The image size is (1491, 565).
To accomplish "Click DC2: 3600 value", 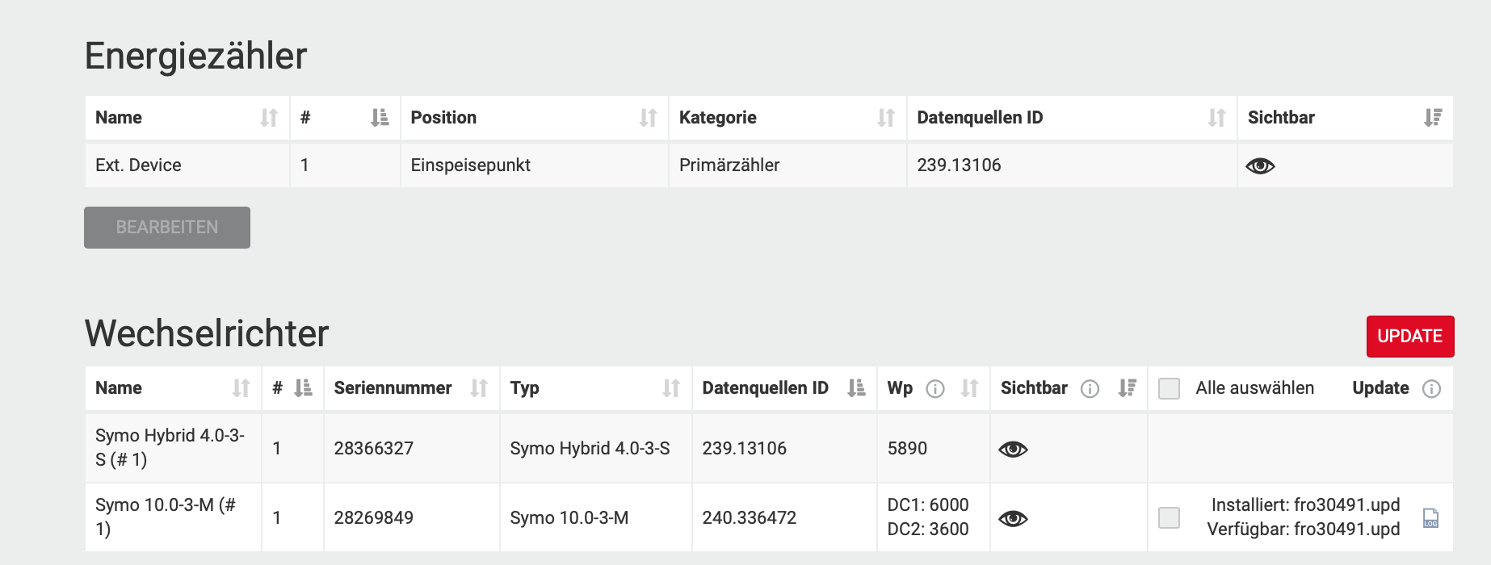I will coord(928,529).
